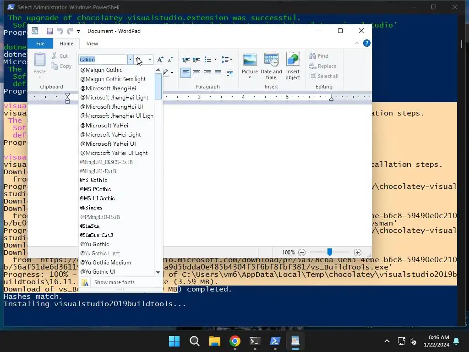Open the font size dropdown arrow

pos(150,60)
